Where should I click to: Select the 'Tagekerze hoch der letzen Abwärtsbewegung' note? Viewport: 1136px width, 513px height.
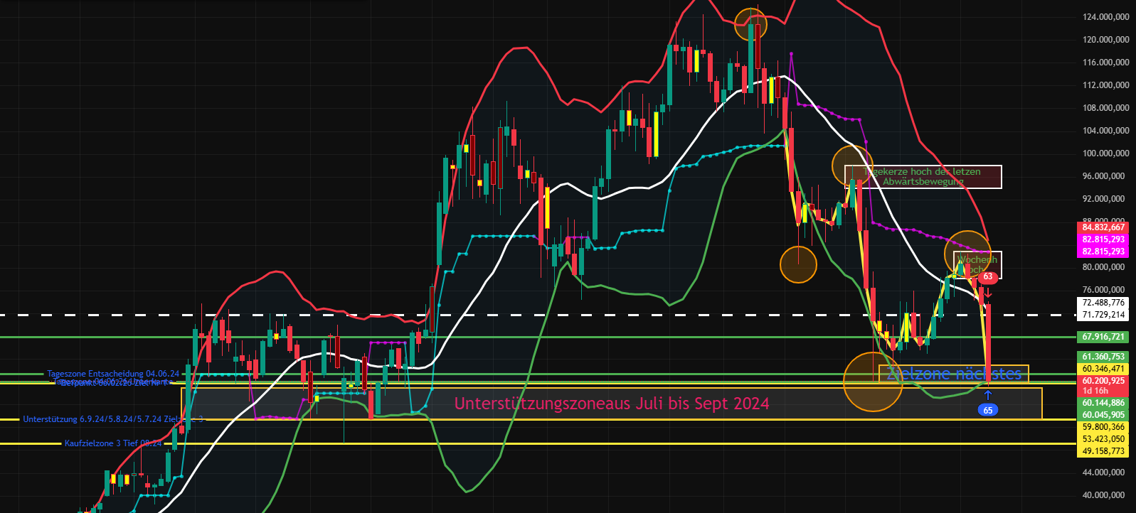point(923,177)
